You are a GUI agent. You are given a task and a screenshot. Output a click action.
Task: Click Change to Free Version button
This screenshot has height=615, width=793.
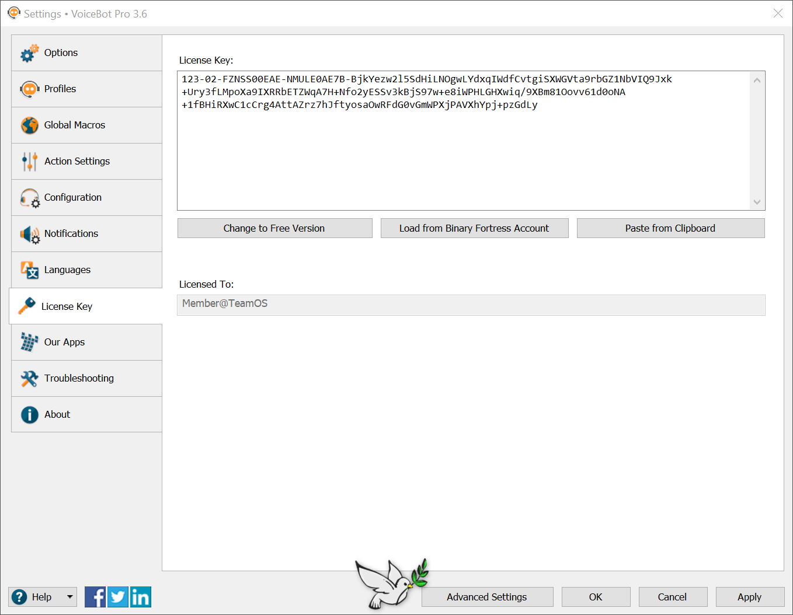tap(274, 228)
